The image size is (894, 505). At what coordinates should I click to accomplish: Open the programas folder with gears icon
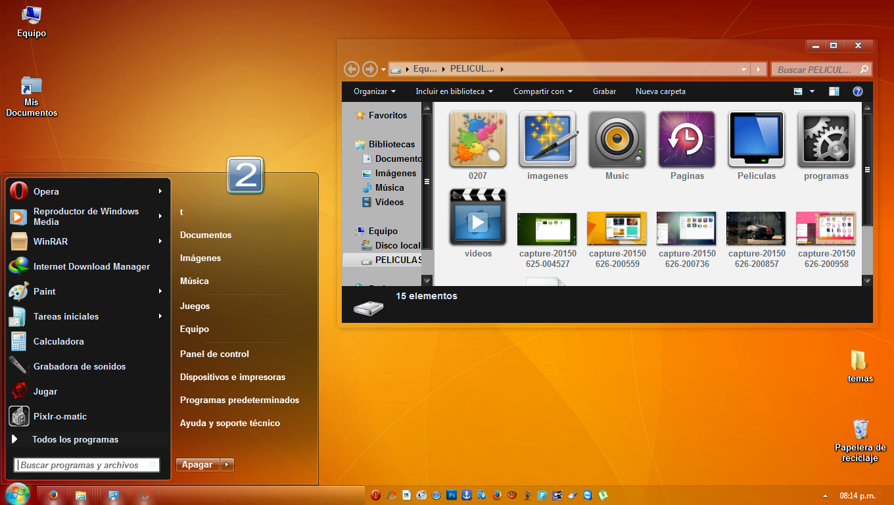[826, 139]
